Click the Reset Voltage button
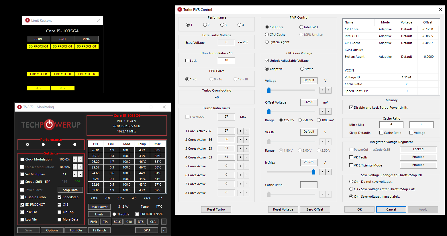447x236 pixels. (x=283, y=209)
